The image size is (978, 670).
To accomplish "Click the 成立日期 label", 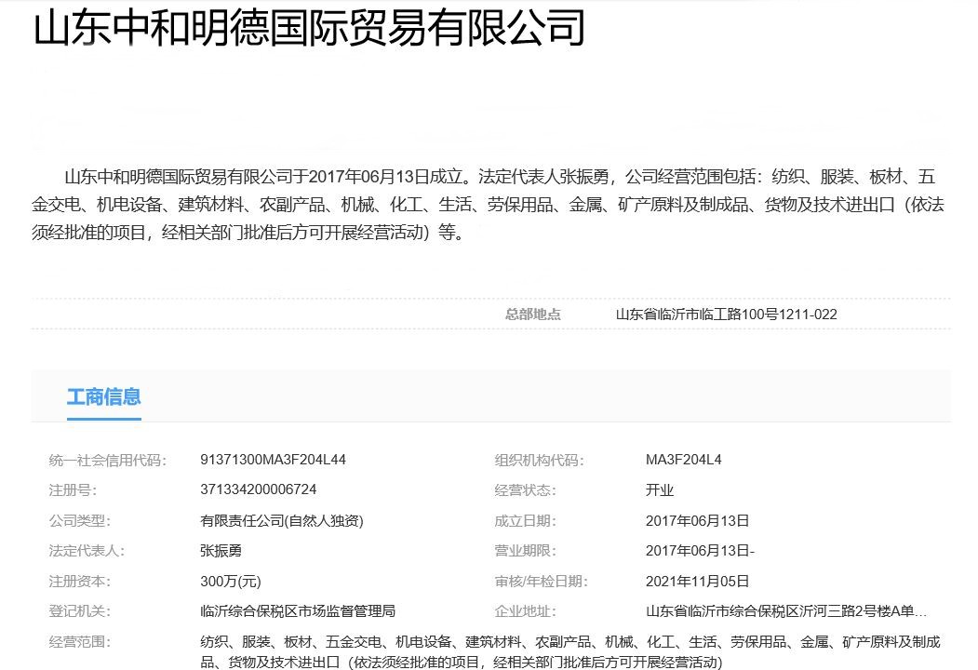I will pos(525,521).
